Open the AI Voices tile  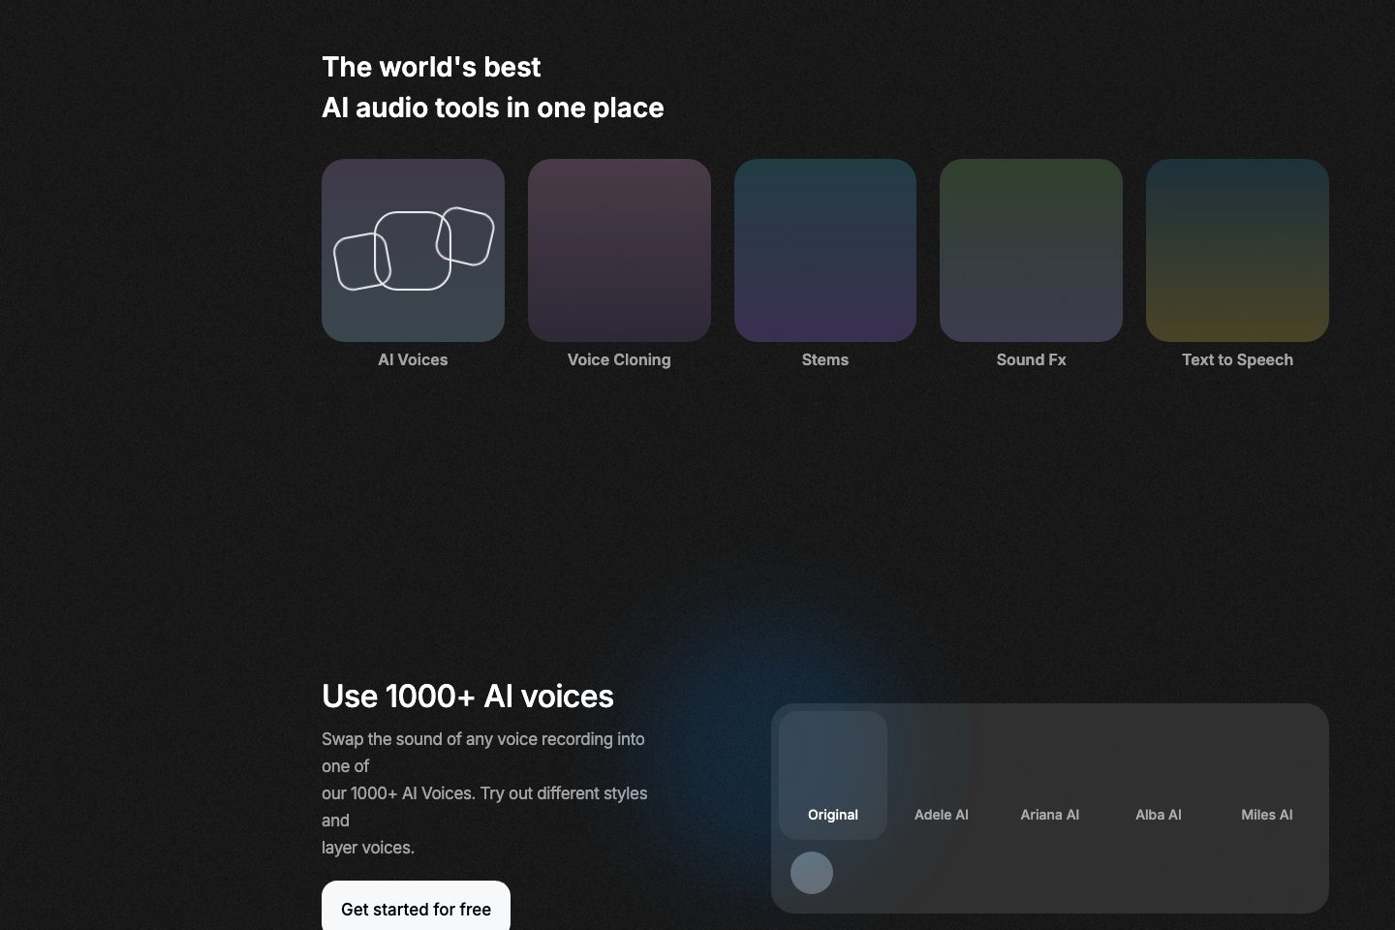(x=413, y=250)
